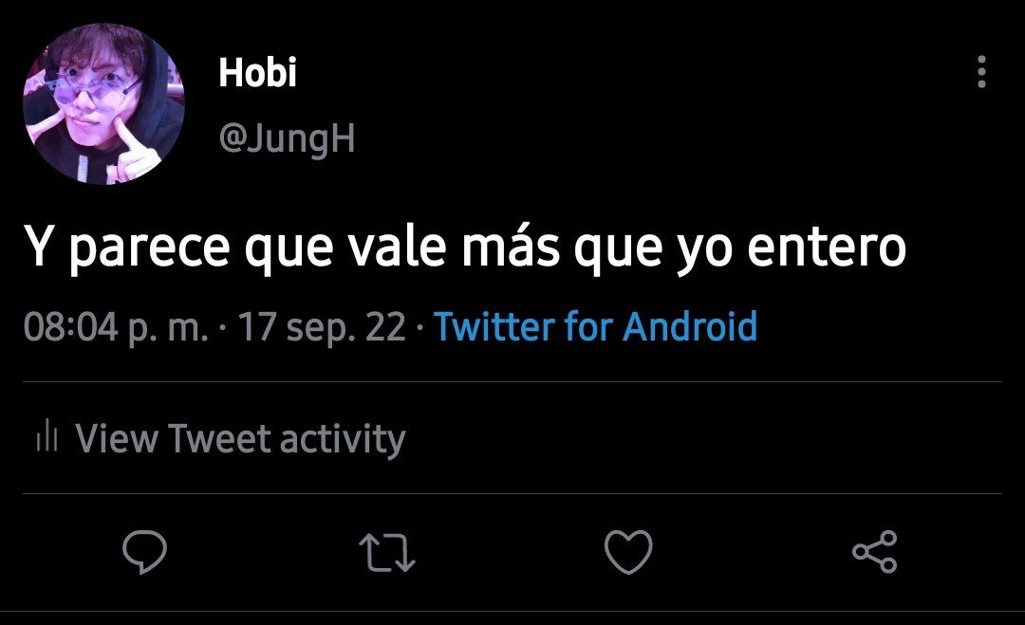1025x625 pixels.
Task: Like the tweet with the heart icon
Action: 628,552
